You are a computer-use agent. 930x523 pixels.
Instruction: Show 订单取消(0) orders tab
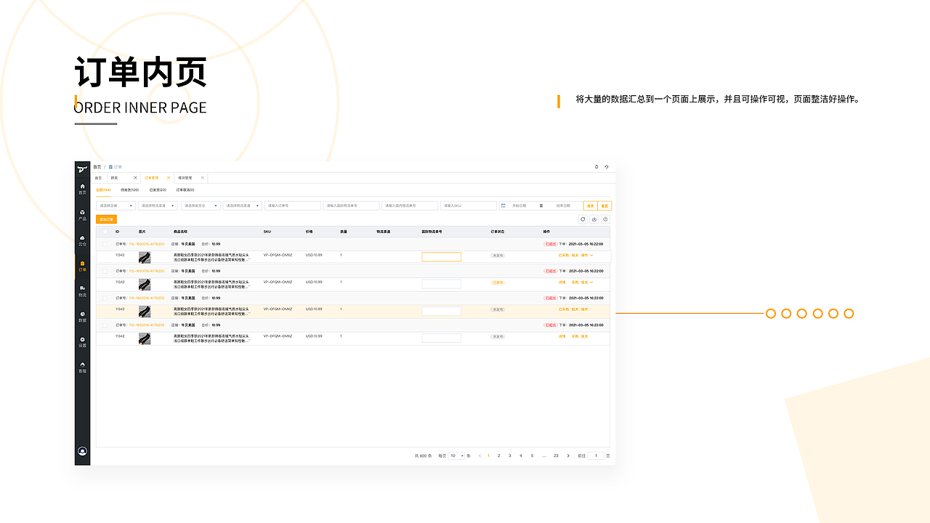pos(185,190)
